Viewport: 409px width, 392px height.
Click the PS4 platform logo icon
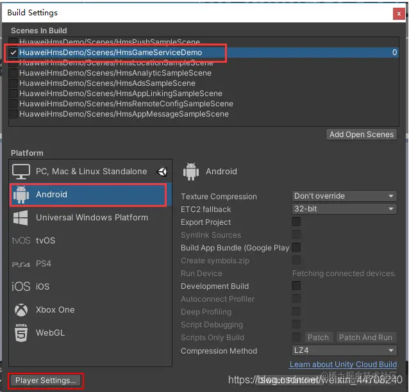[21, 265]
